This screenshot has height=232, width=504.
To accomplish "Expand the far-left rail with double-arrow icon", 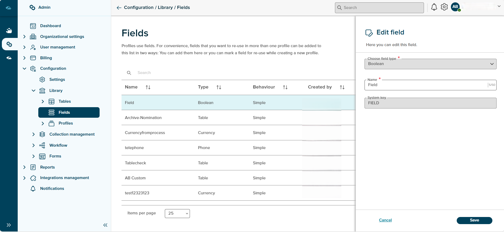I will click(x=9, y=225).
